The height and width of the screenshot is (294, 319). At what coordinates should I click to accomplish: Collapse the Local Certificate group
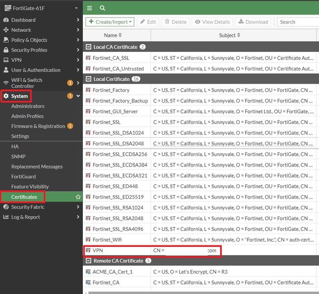pyautogui.click(x=88, y=79)
